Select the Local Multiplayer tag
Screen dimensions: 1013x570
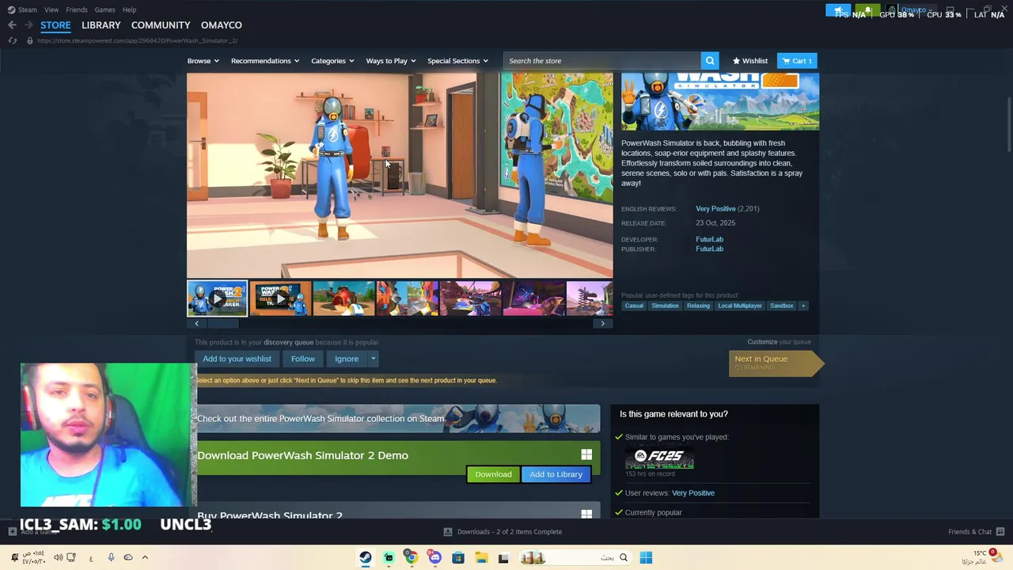point(740,306)
